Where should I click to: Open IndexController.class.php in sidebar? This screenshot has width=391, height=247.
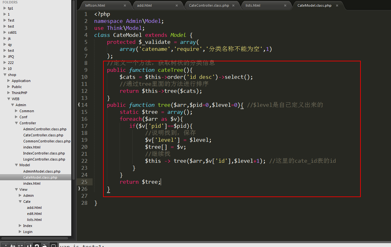(x=44, y=153)
